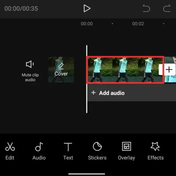Tap Add audio track
The height and width of the screenshot is (176, 176).
coord(132,93)
